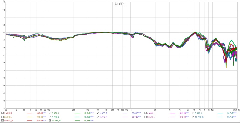Viewport: 240px width, 123px height.
Task: Click the 99,1 dB value of trace 7
Action: (x=88, y=117)
